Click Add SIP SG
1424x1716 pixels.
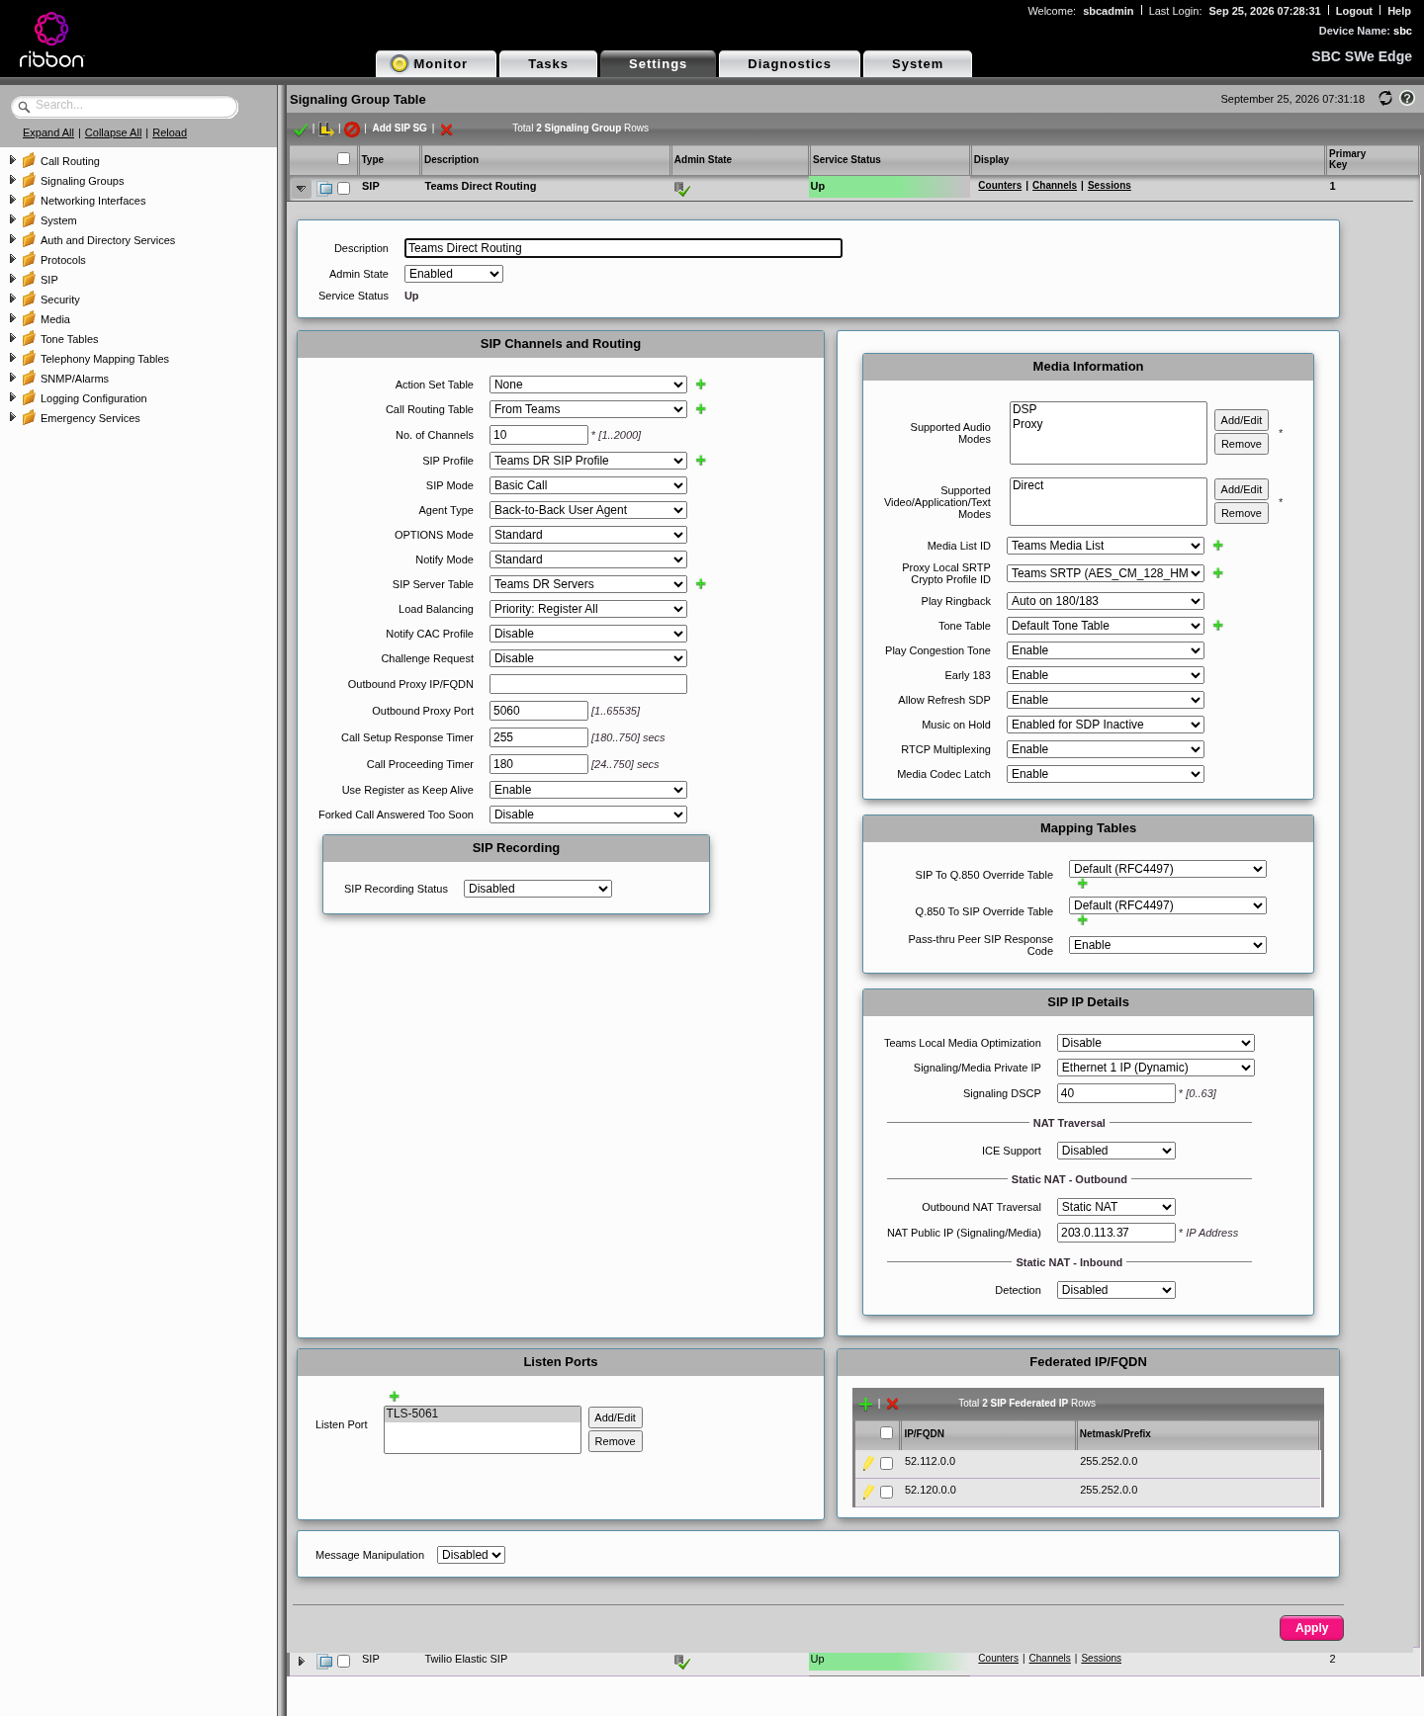coord(400,129)
